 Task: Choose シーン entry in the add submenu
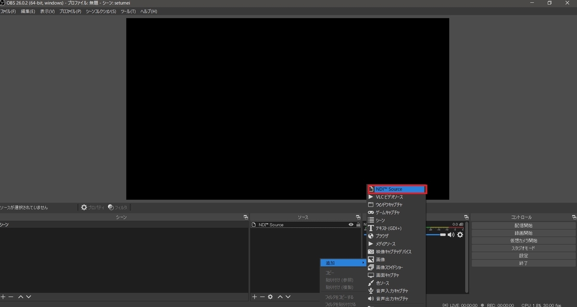click(396, 220)
